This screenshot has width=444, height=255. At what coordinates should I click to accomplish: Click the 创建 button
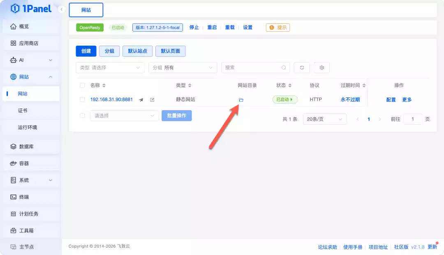tap(86, 51)
